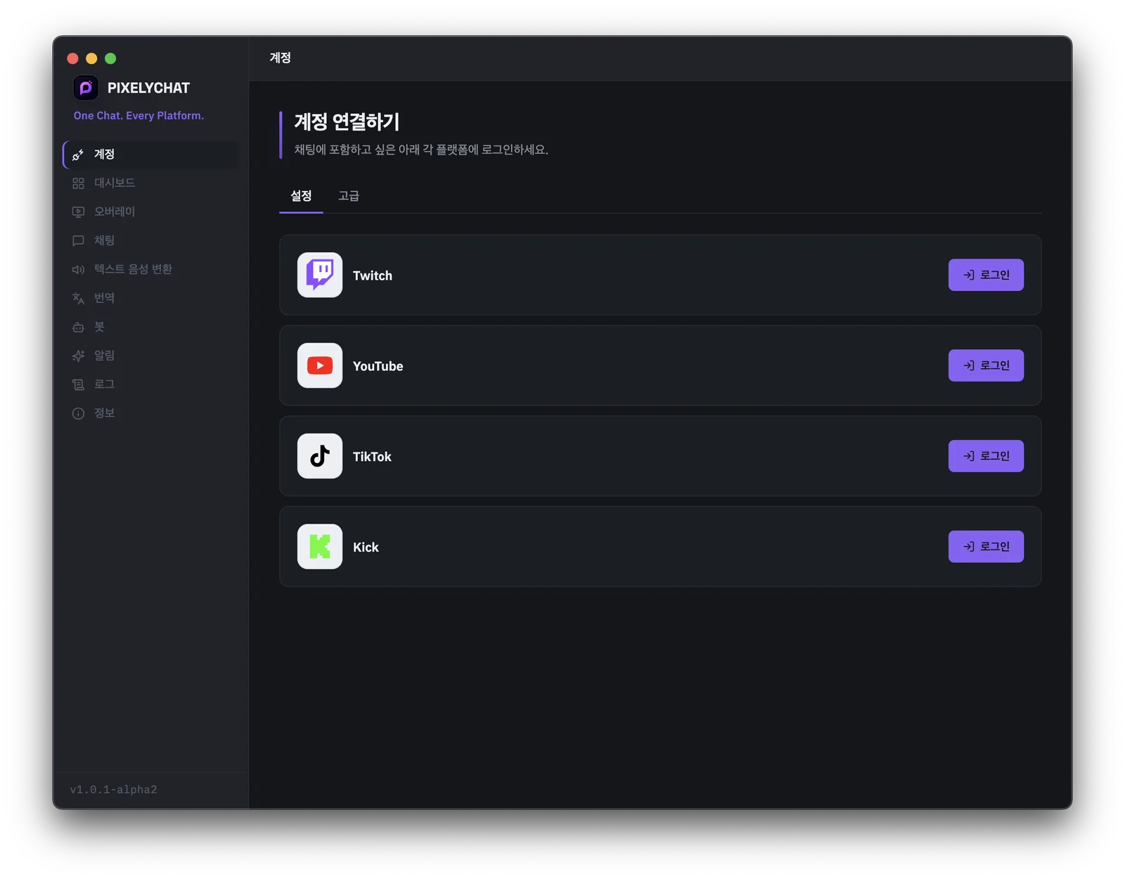This screenshot has height=879, width=1125.
Task: Click the YouTube platform logo
Action: (x=320, y=365)
